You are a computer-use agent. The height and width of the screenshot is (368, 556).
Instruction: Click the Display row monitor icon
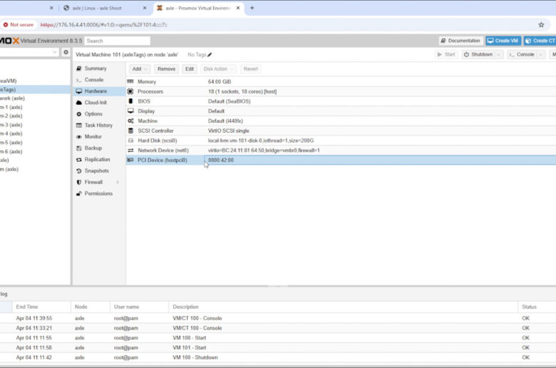(x=130, y=111)
